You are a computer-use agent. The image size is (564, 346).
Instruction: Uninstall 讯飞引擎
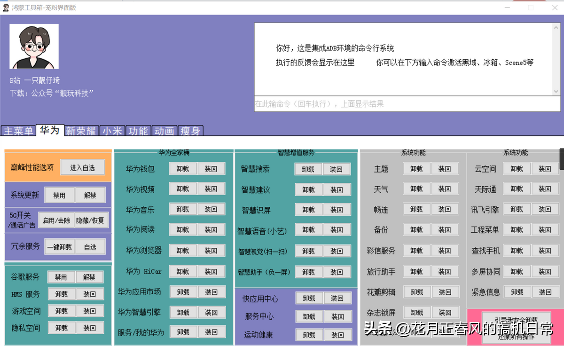517,209
